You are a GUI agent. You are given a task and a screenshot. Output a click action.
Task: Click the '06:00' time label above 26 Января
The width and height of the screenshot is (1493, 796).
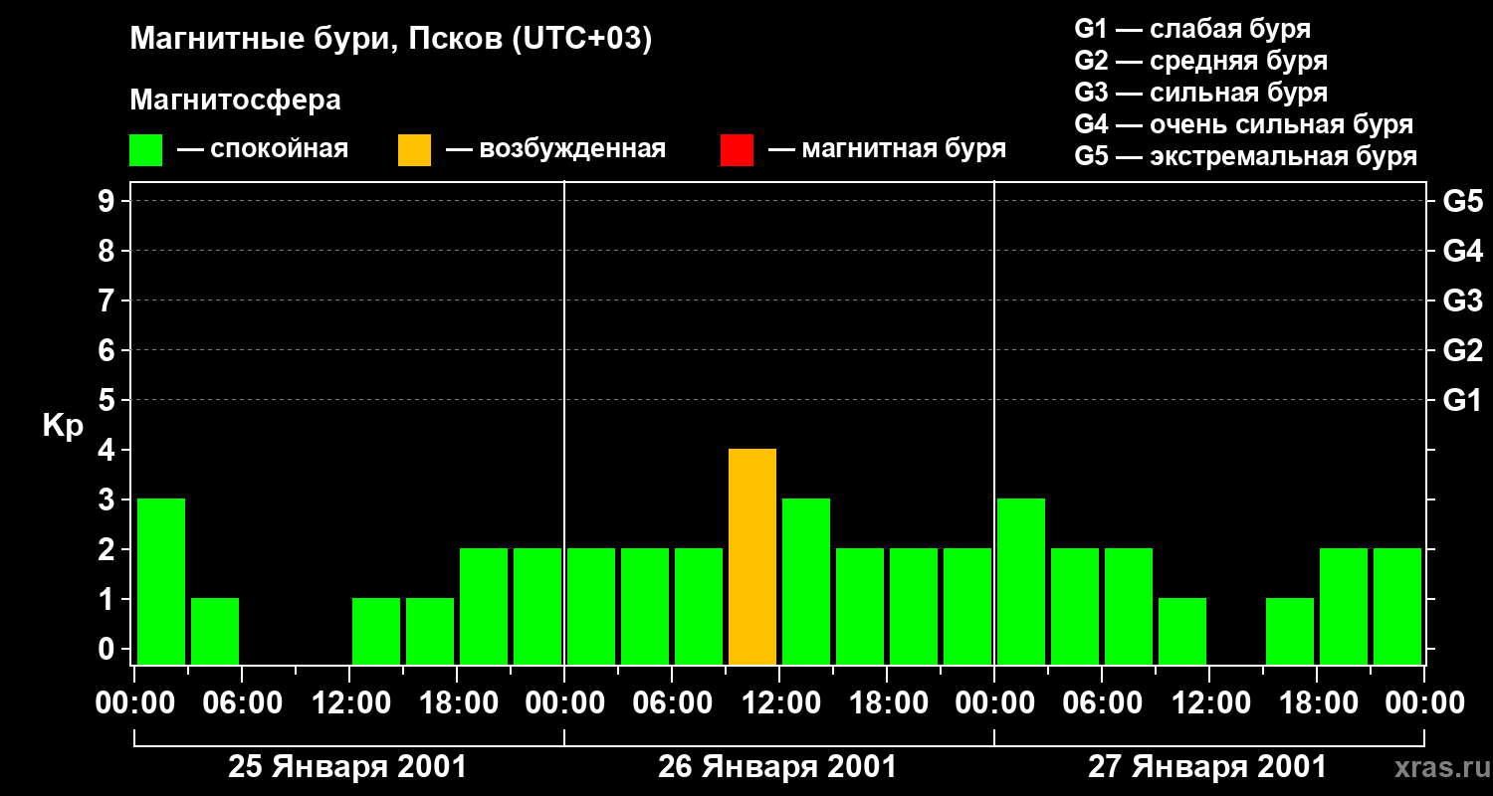pyautogui.click(x=671, y=703)
